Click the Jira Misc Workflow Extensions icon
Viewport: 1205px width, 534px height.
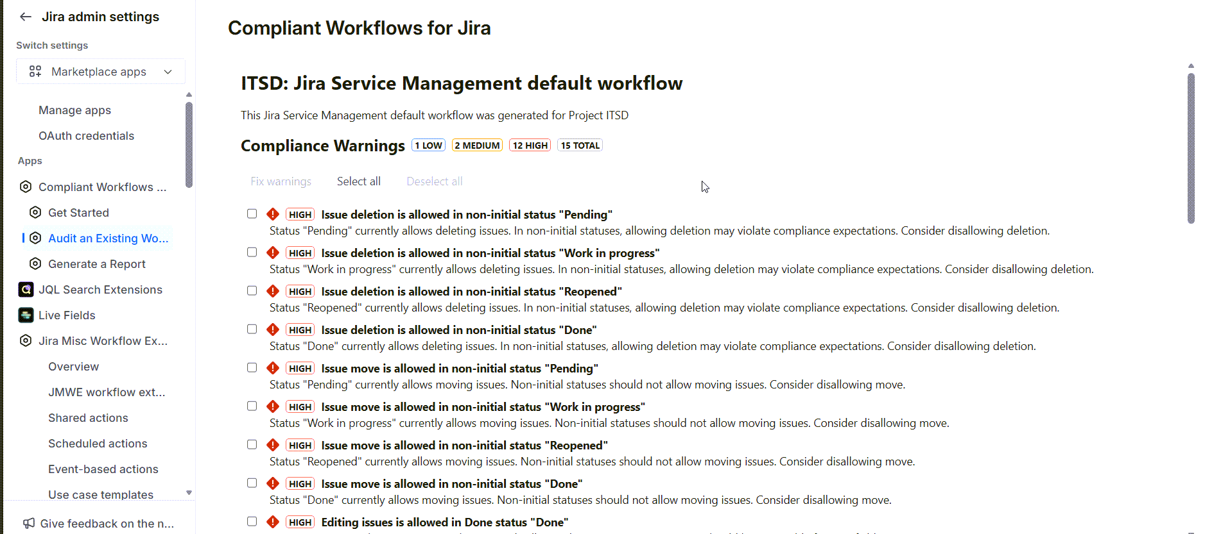point(26,340)
